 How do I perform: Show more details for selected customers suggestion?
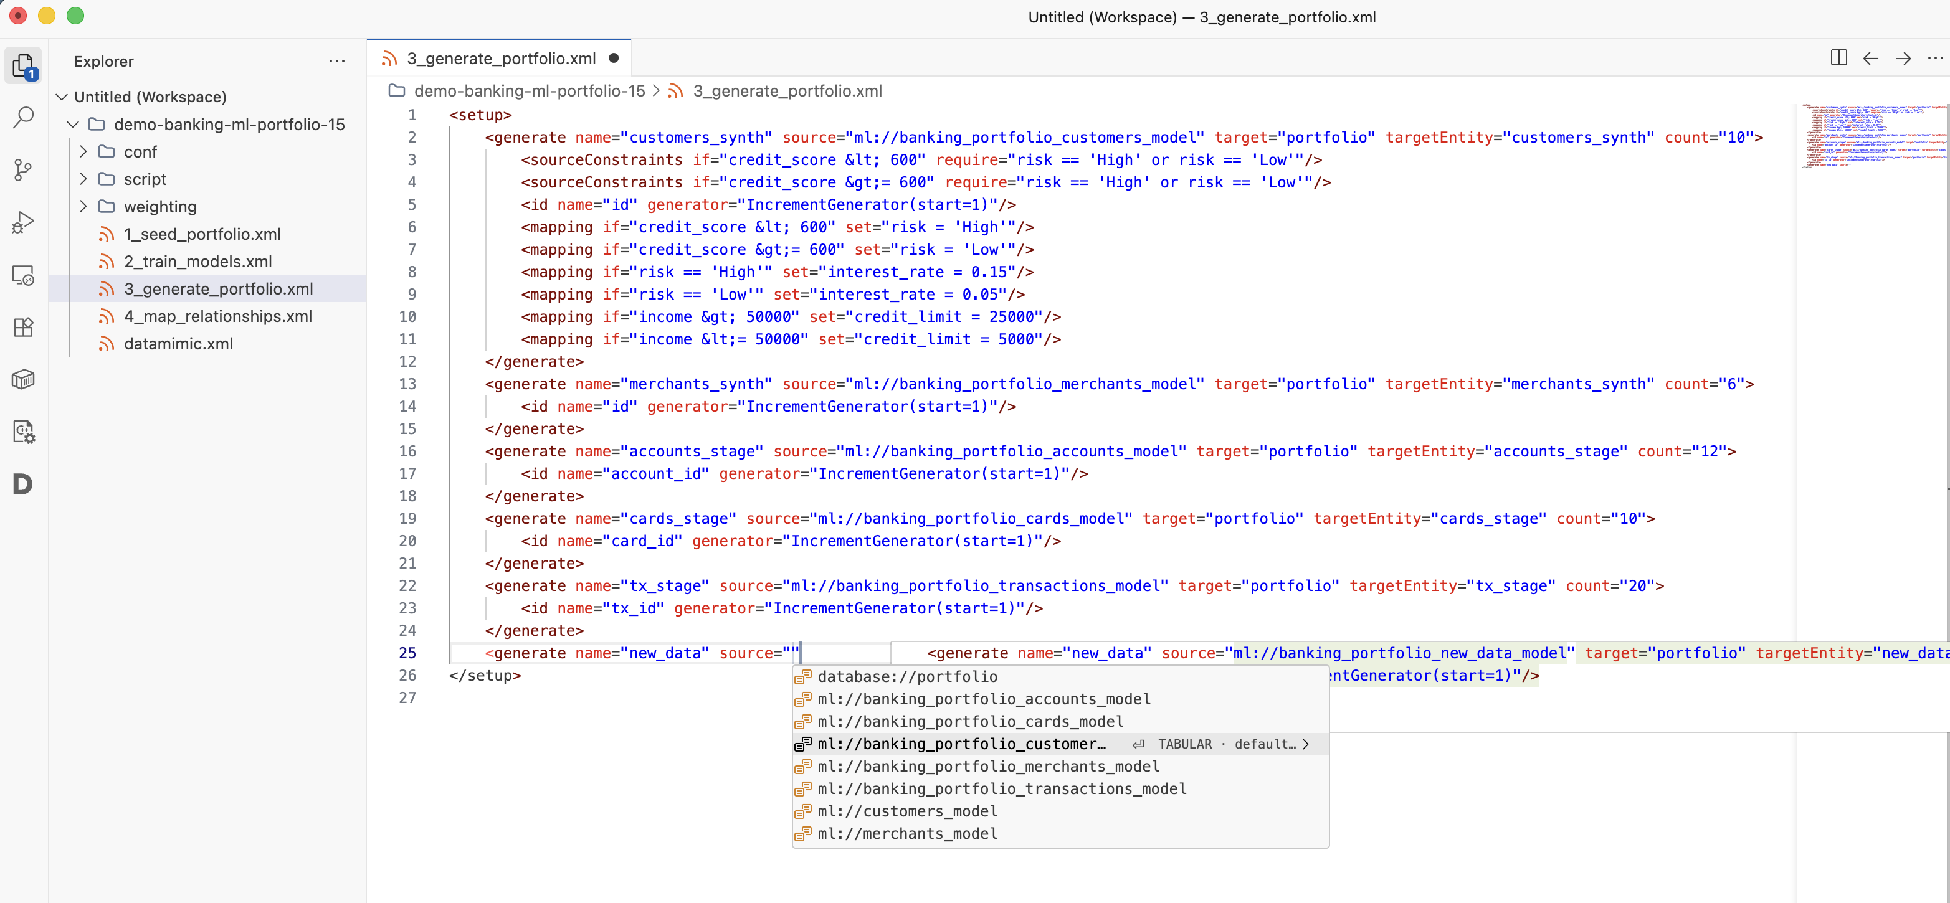tap(1305, 744)
